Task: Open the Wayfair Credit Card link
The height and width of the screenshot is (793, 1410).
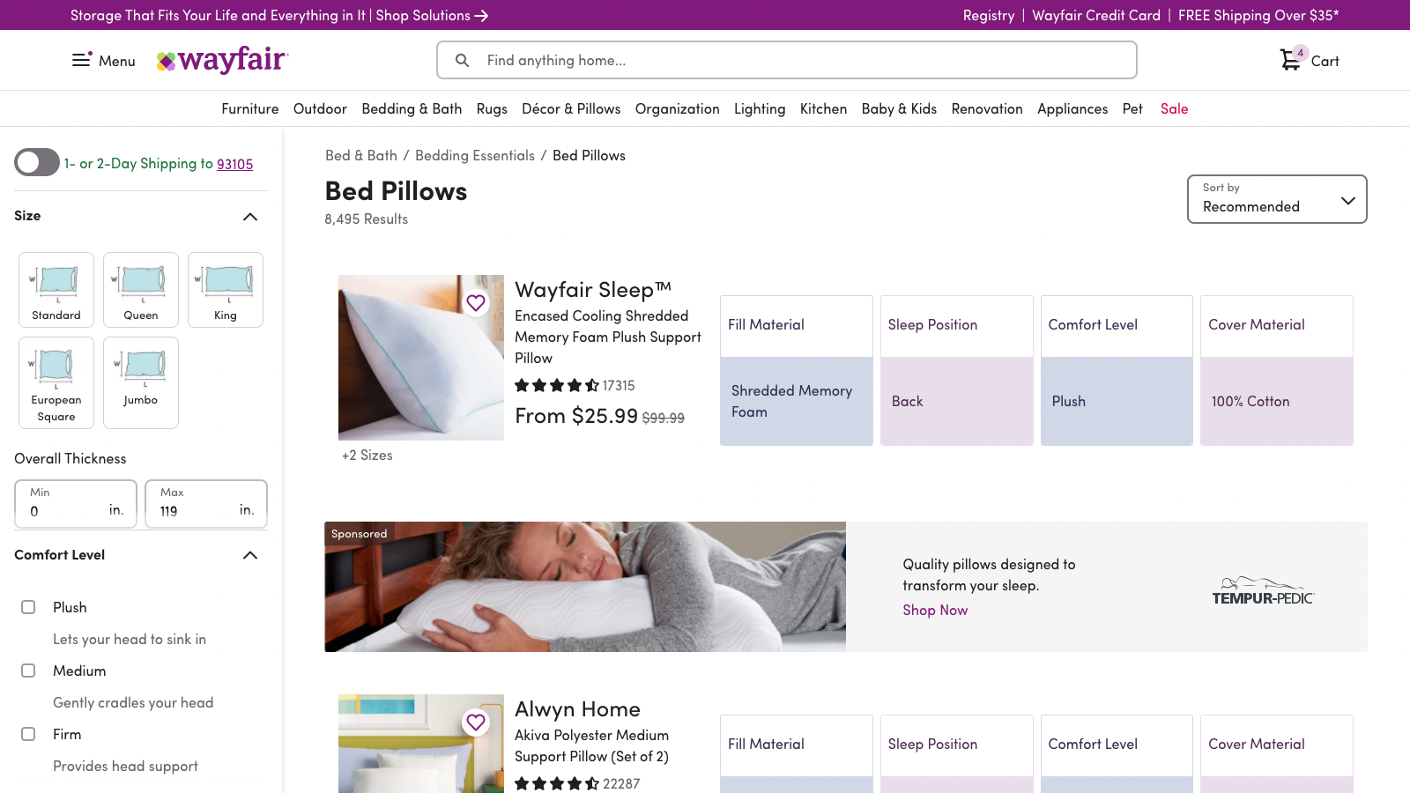Action: (x=1096, y=15)
